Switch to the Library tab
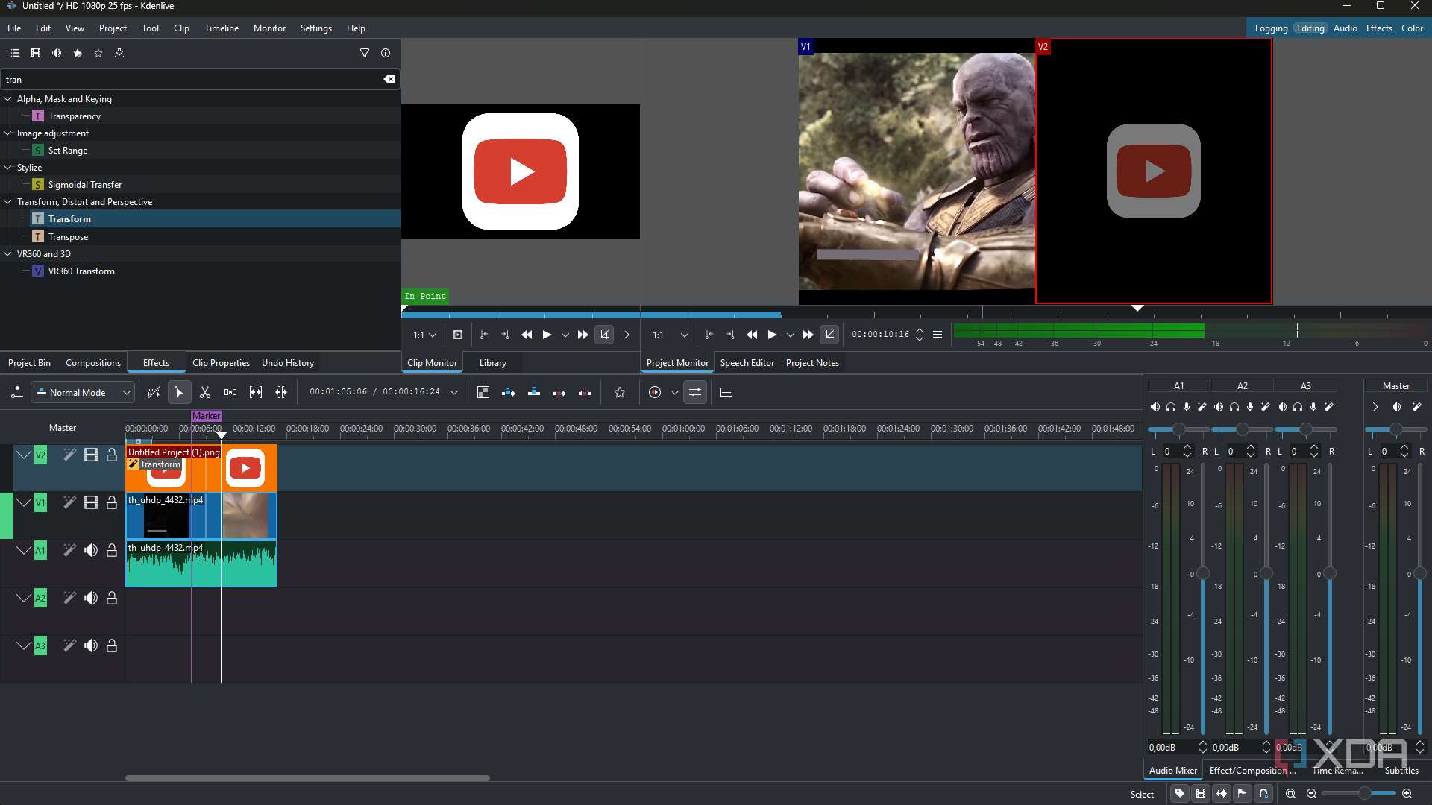The height and width of the screenshot is (805, 1432). tap(493, 363)
